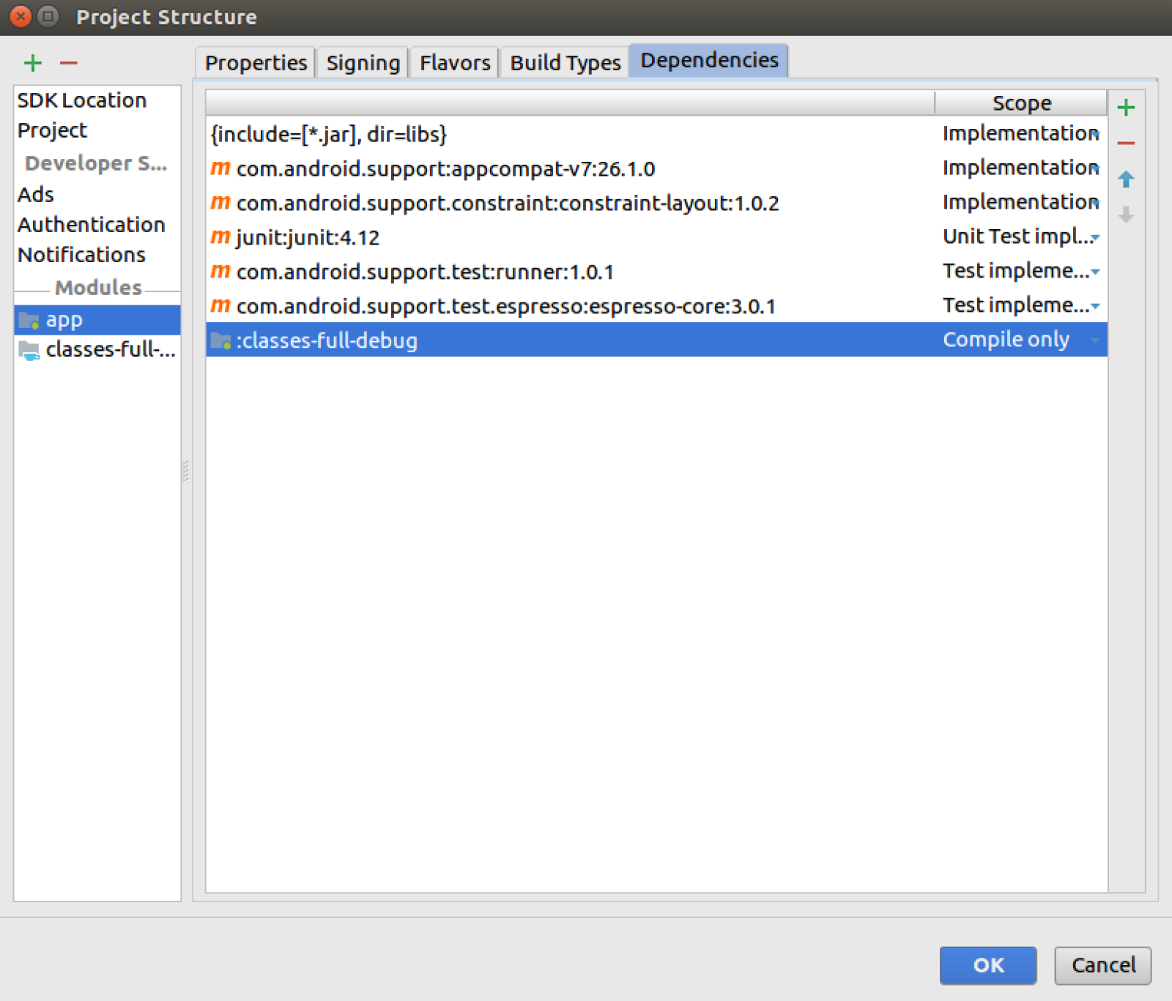Click the Cancel button
Screen dimensions: 1172x1001
click(x=1102, y=965)
